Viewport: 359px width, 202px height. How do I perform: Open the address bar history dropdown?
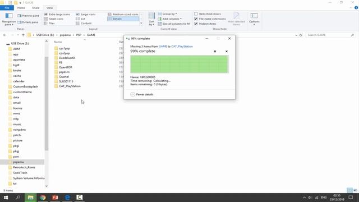click(296, 35)
